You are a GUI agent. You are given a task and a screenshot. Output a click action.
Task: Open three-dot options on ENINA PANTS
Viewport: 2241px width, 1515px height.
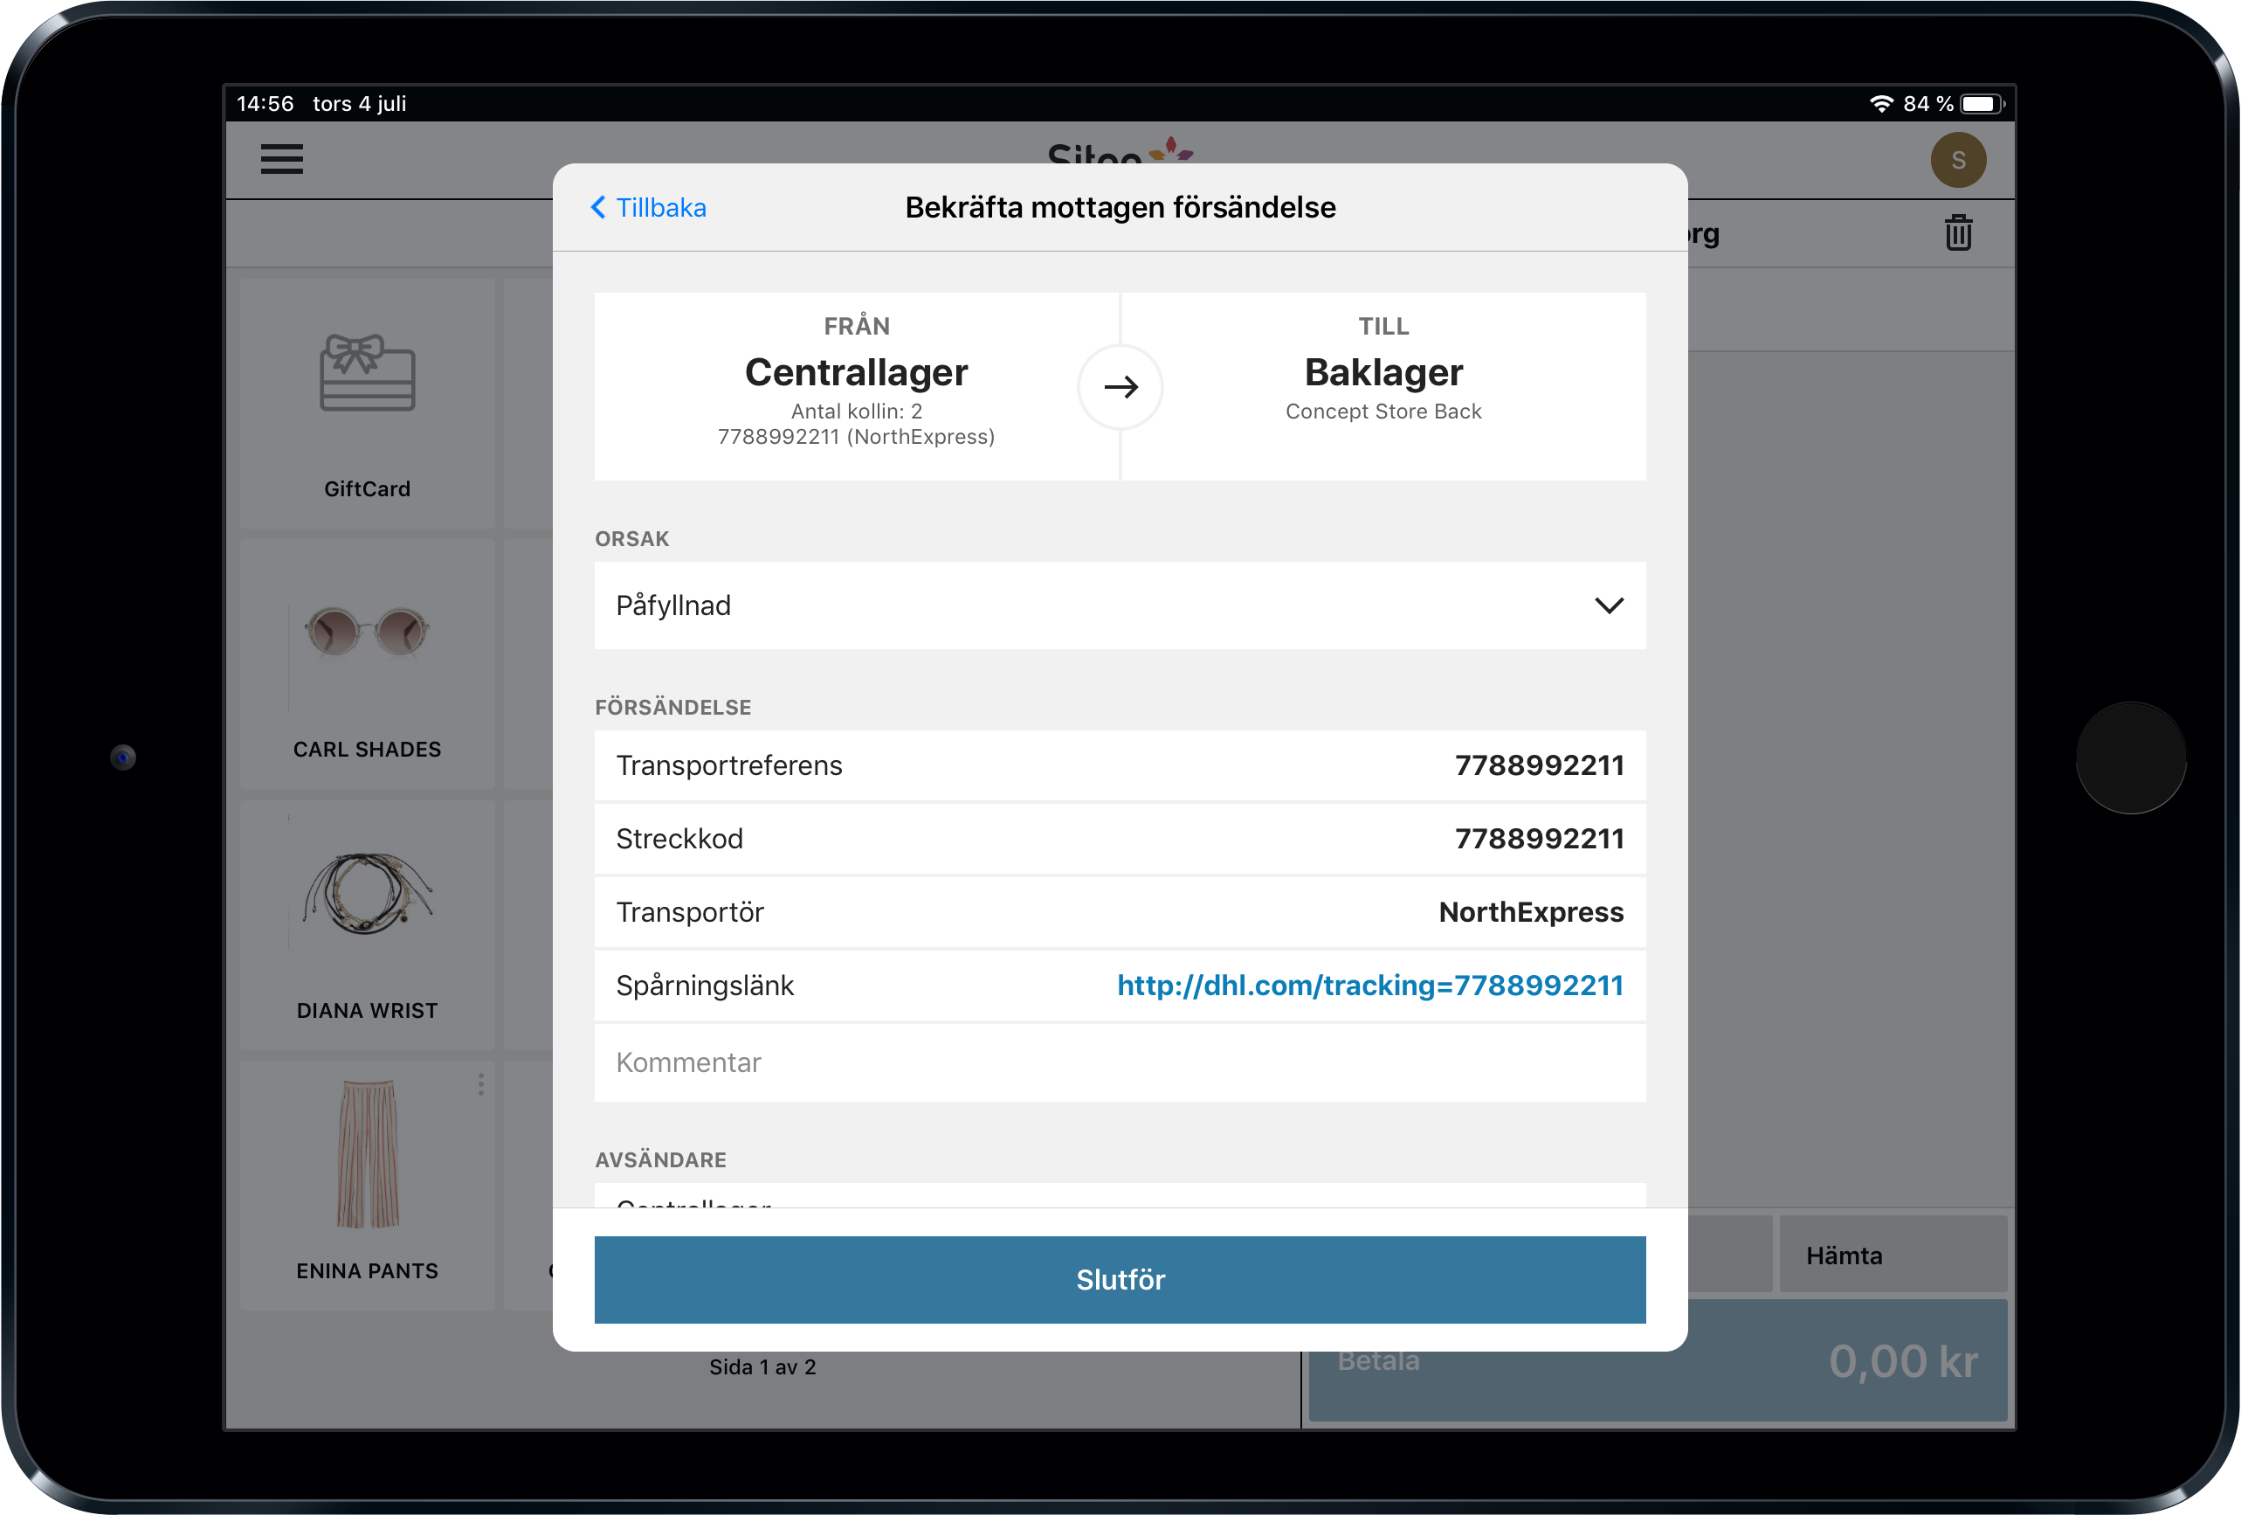480,1084
